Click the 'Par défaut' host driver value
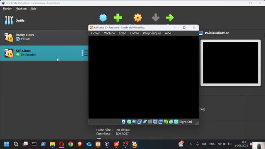This screenshot has height=149, width=265. (x=123, y=130)
